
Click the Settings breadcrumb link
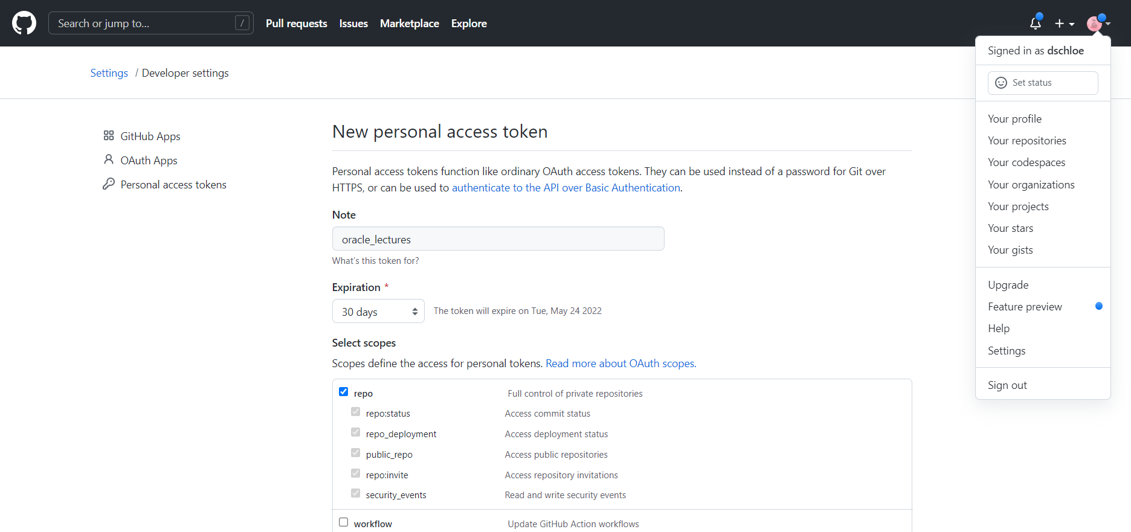tap(109, 73)
